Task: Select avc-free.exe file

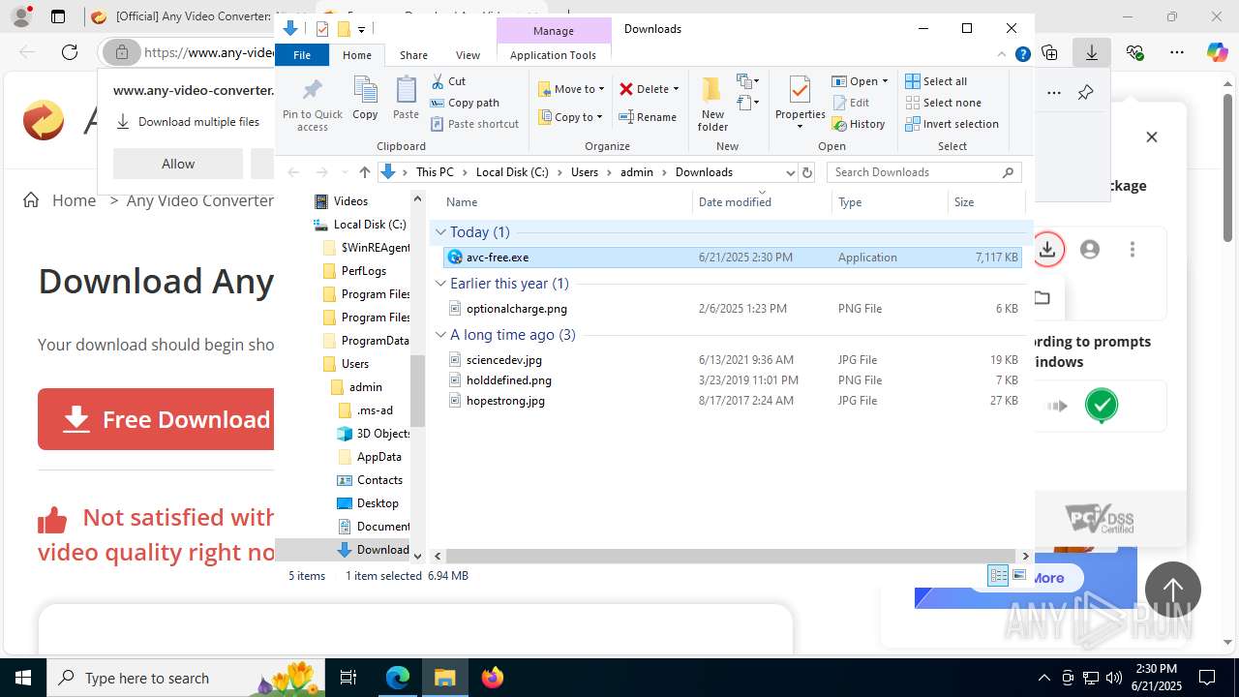Action: click(732, 258)
